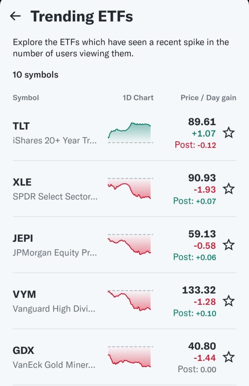Toggle the JEPI watchlist star

tap(229, 245)
